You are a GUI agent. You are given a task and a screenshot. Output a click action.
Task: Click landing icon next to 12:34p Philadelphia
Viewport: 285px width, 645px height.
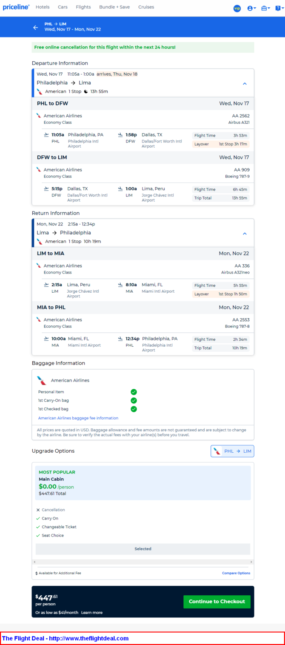(x=121, y=339)
